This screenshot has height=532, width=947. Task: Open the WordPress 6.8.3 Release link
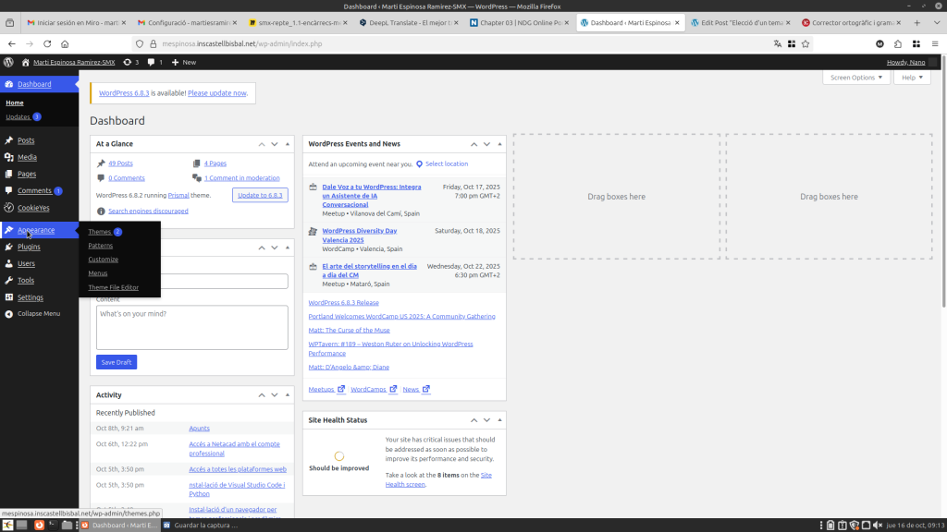[x=343, y=303]
